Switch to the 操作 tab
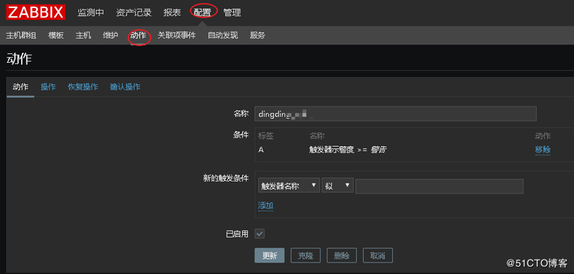 tap(48, 87)
